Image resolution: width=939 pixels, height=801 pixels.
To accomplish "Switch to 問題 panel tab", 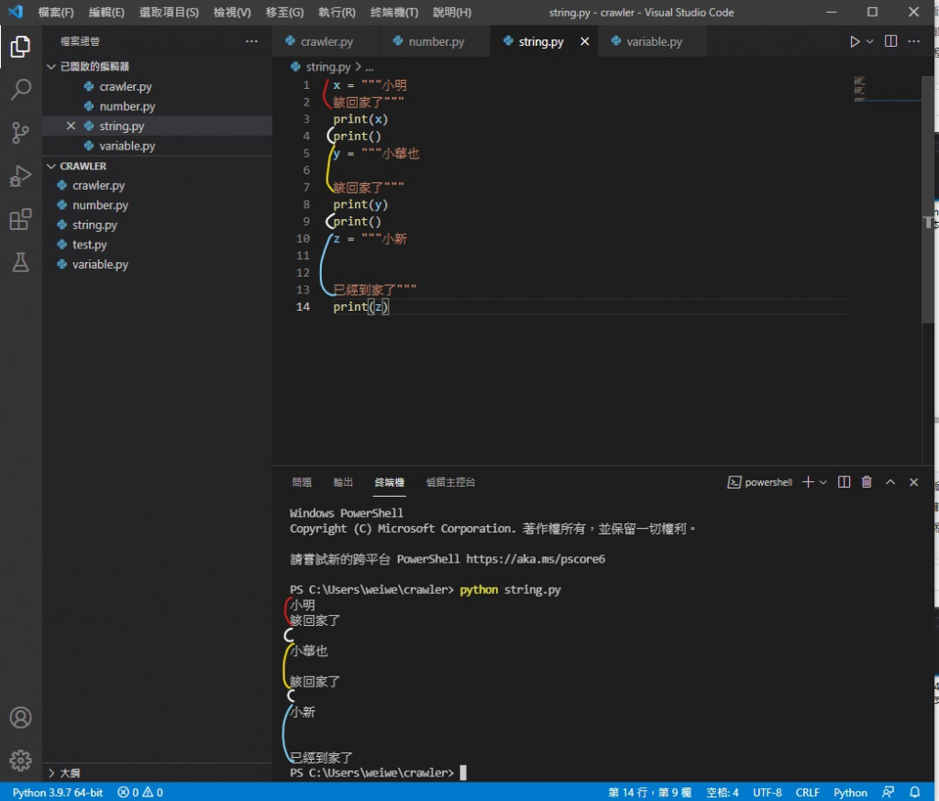I will click(x=301, y=482).
